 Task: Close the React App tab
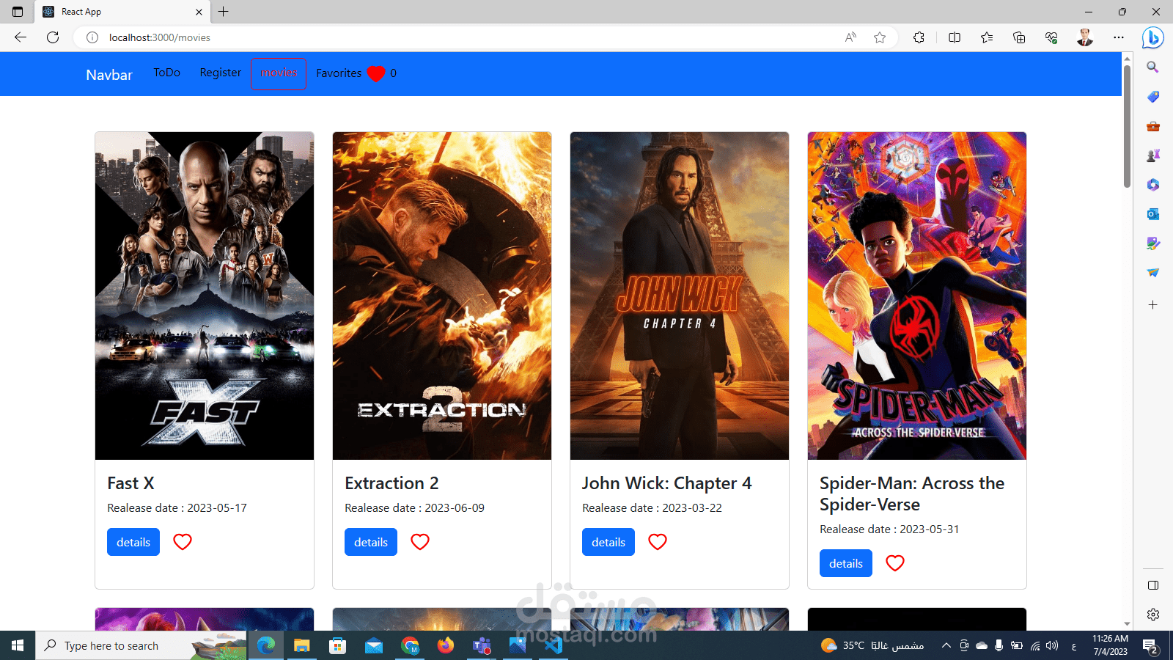coord(199,12)
